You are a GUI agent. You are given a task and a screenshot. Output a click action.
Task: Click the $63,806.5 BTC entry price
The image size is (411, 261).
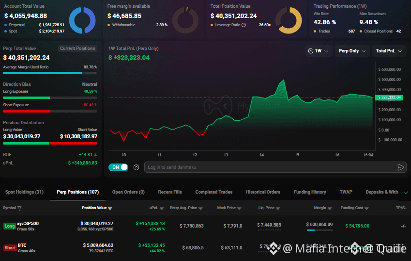tap(193, 247)
